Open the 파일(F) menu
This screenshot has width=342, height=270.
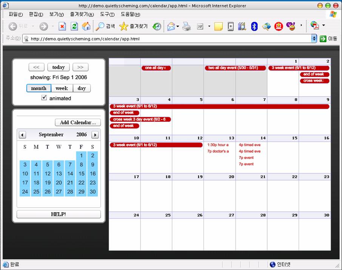tap(15, 14)
